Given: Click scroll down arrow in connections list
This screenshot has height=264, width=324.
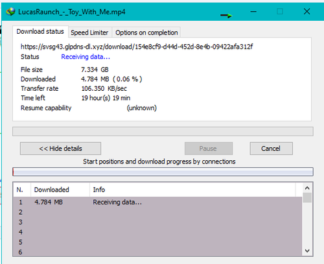Looking at the screenshot, I should 307,251.
